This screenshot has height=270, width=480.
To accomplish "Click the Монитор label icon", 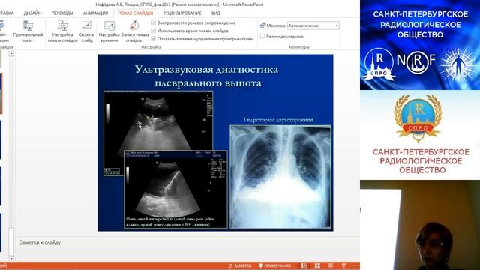I will point(262,25).
